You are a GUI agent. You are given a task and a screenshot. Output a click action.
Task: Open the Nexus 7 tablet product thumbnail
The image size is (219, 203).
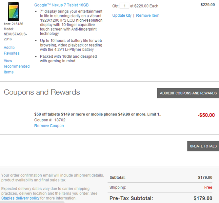[13, 12]
